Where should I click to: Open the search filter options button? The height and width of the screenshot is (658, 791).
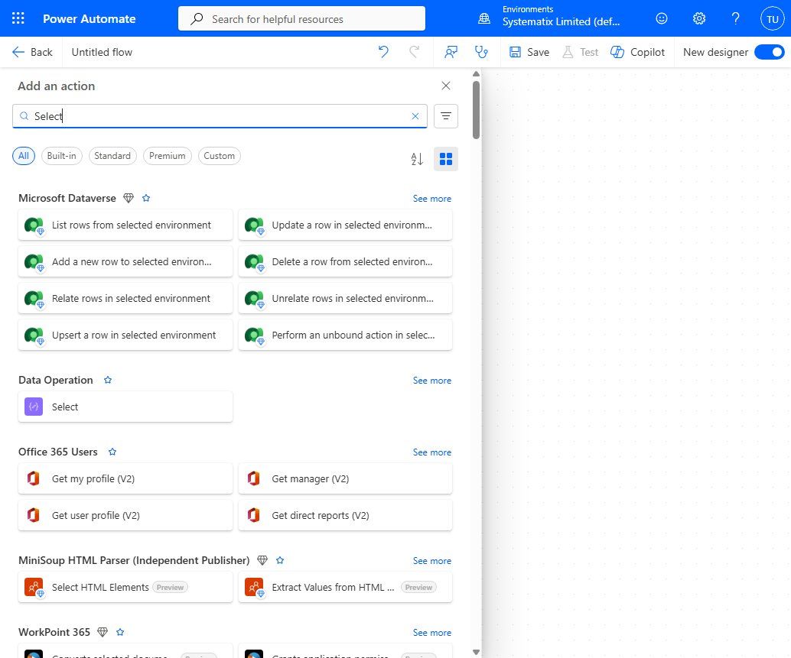pyautogui.click(x=446, y=116)
